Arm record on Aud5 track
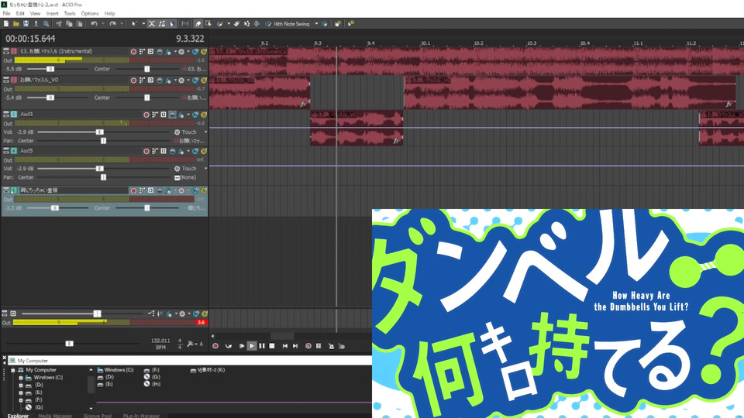 [146, 151]
